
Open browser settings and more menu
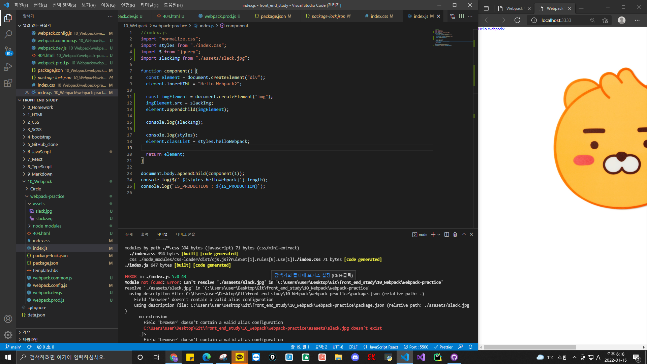637,20
